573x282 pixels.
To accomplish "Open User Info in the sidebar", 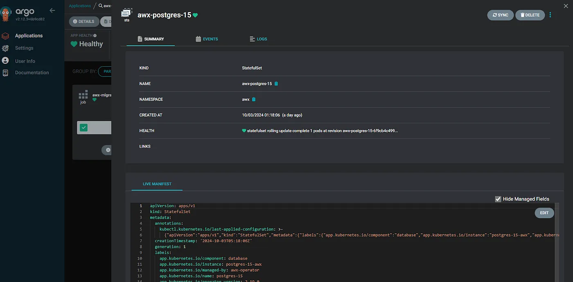I will coord(25,61).
